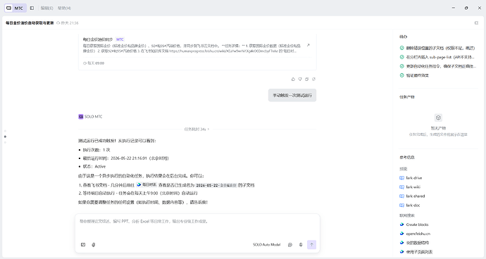This screenshot has width=486, height=259.
Task: Open the lark-wiki skill reference
Action: pyautogui.click(x=413, y=187)
